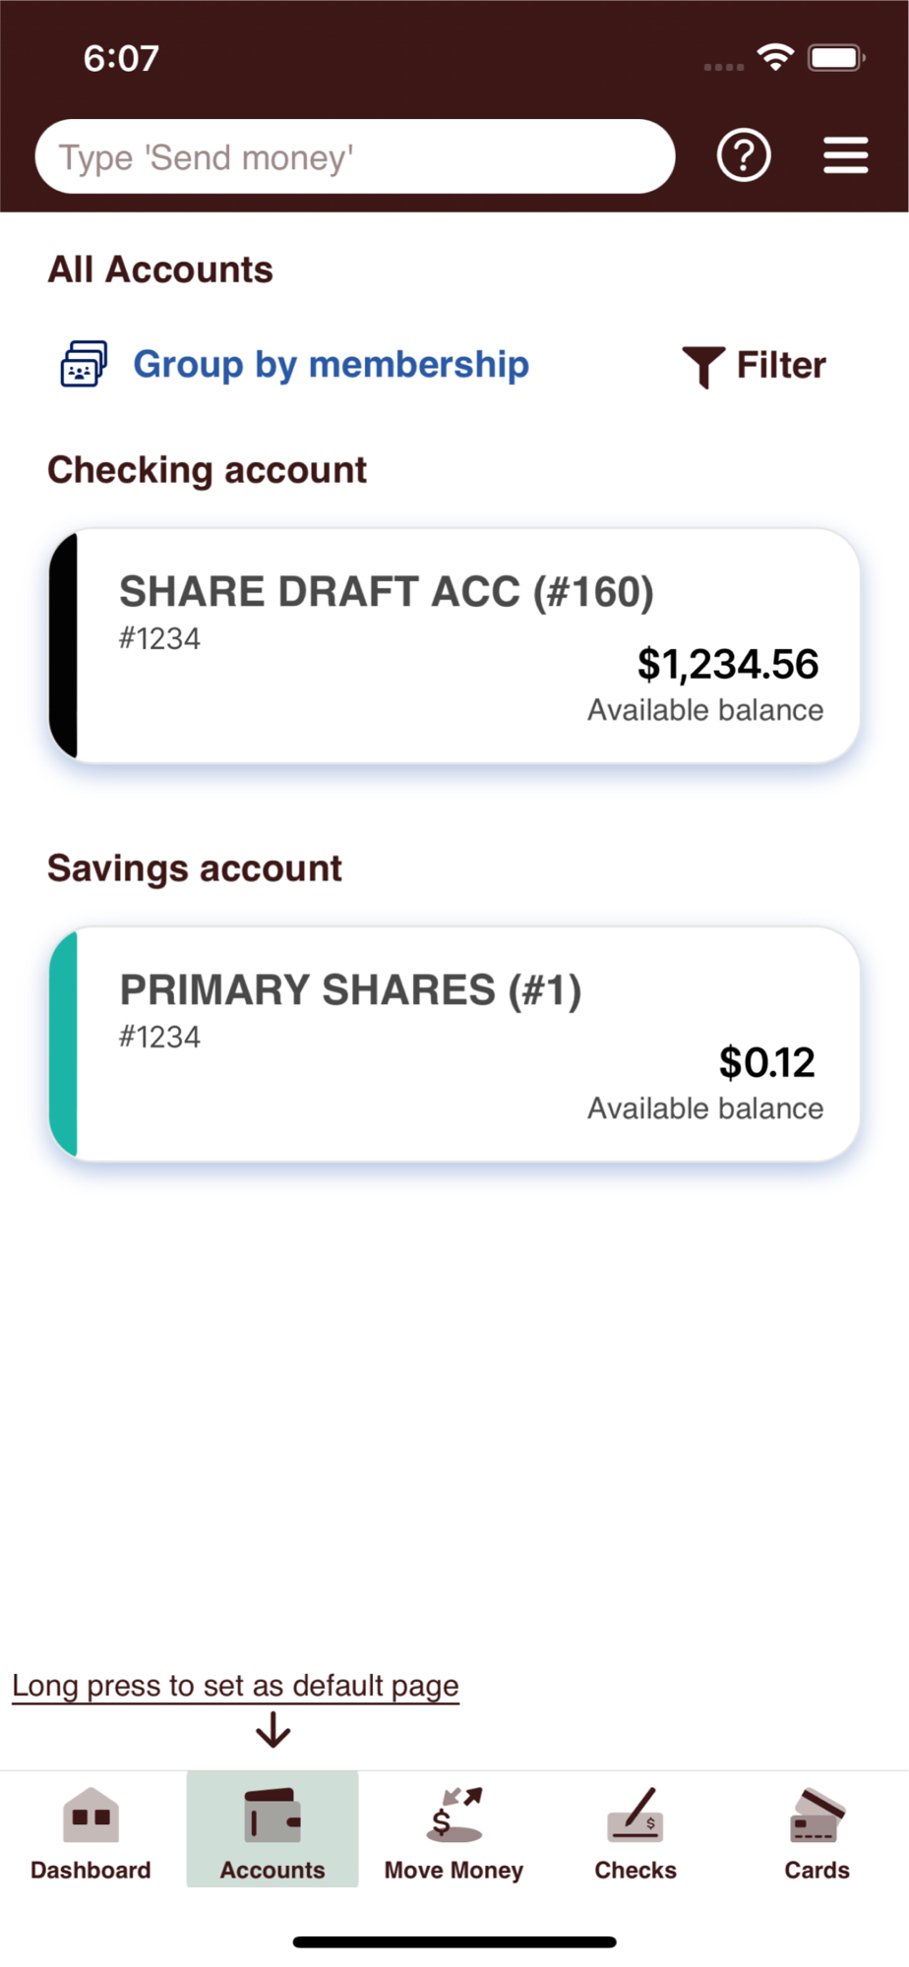Switch to the Move Money tab label
Viewport: 909px width, 1967px height.
[x=454, y=1870]
